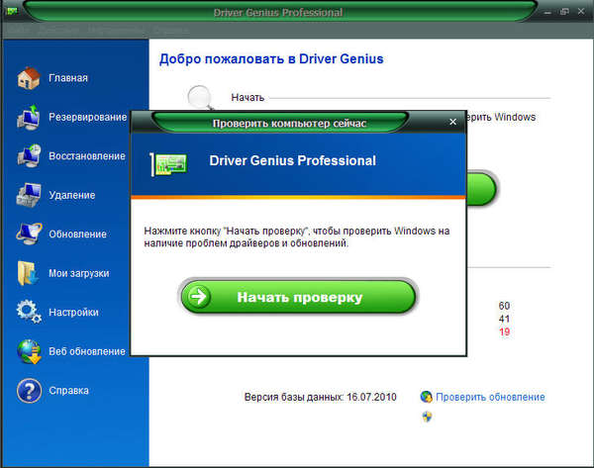Restore down the Driver Genius window
594x468 pixels.
(x=564, y=12)
